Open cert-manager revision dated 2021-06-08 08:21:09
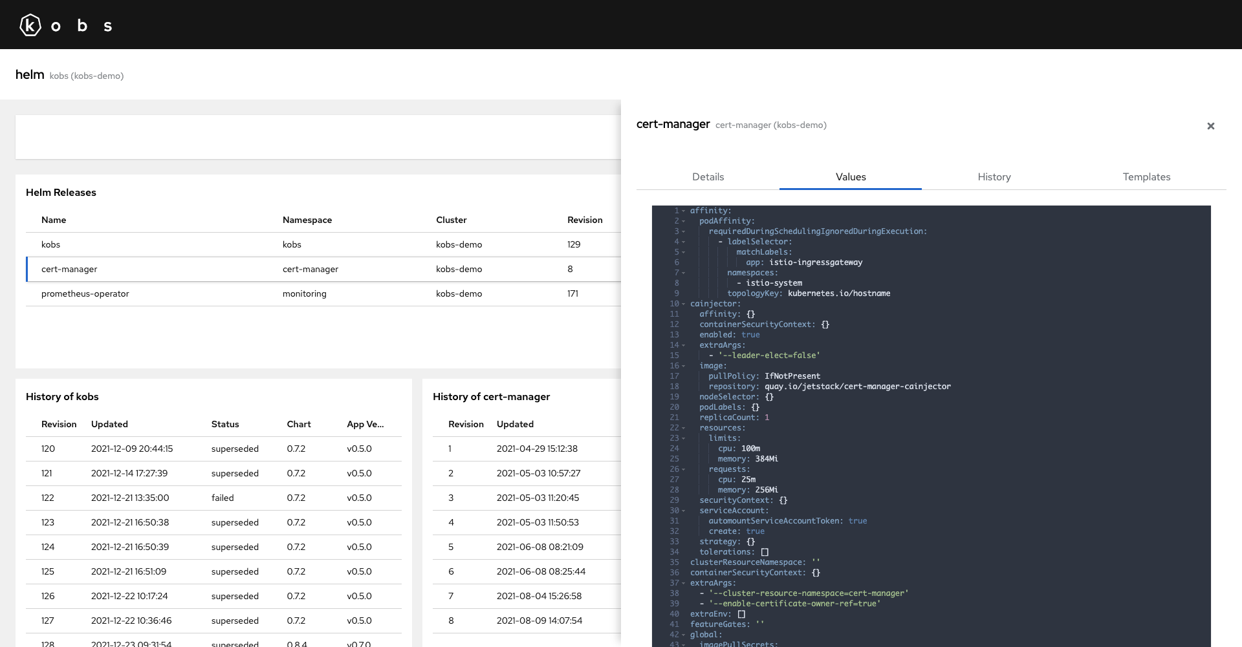This screenshot has width=1242, height=647. 527,547
